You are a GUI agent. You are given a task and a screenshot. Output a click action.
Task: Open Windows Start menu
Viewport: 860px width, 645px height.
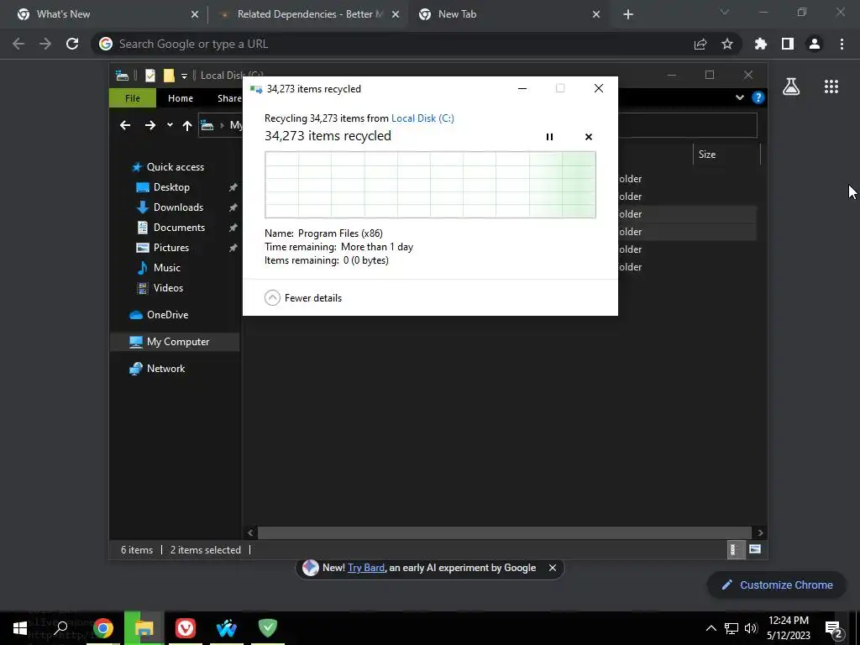tap(20, 628)
